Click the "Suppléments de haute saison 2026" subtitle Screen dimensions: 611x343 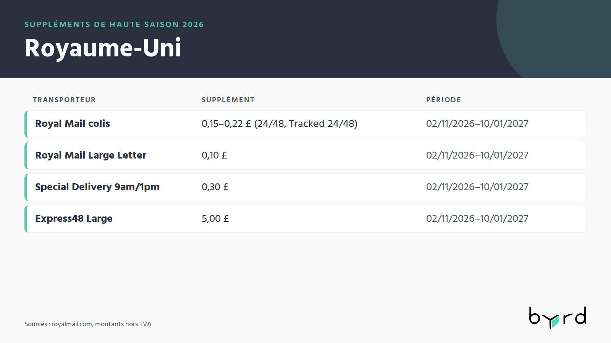click(x=114, y=24)
